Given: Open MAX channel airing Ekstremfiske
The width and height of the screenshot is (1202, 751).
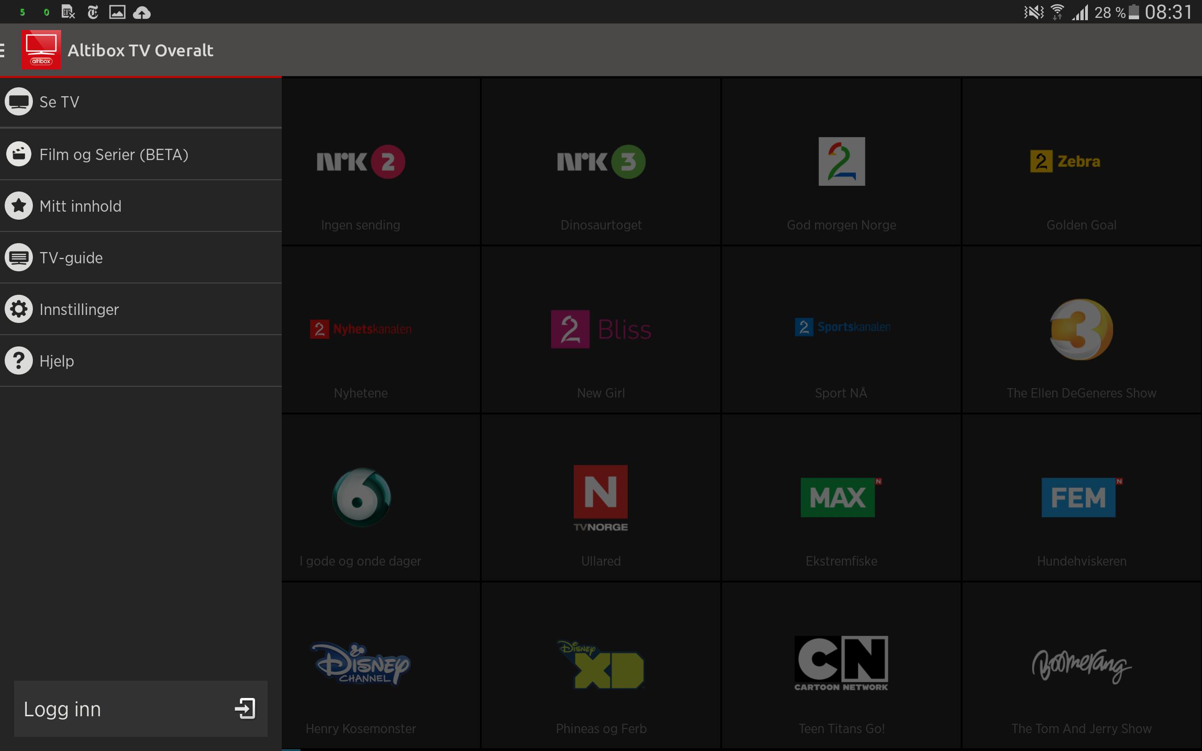Looking at the screenshot, I should point(841,497).
